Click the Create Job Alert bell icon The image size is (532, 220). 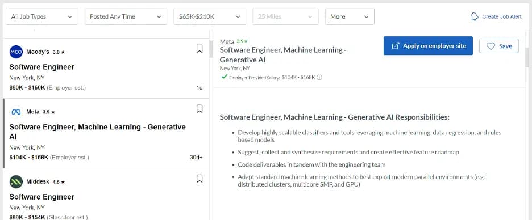475,16
